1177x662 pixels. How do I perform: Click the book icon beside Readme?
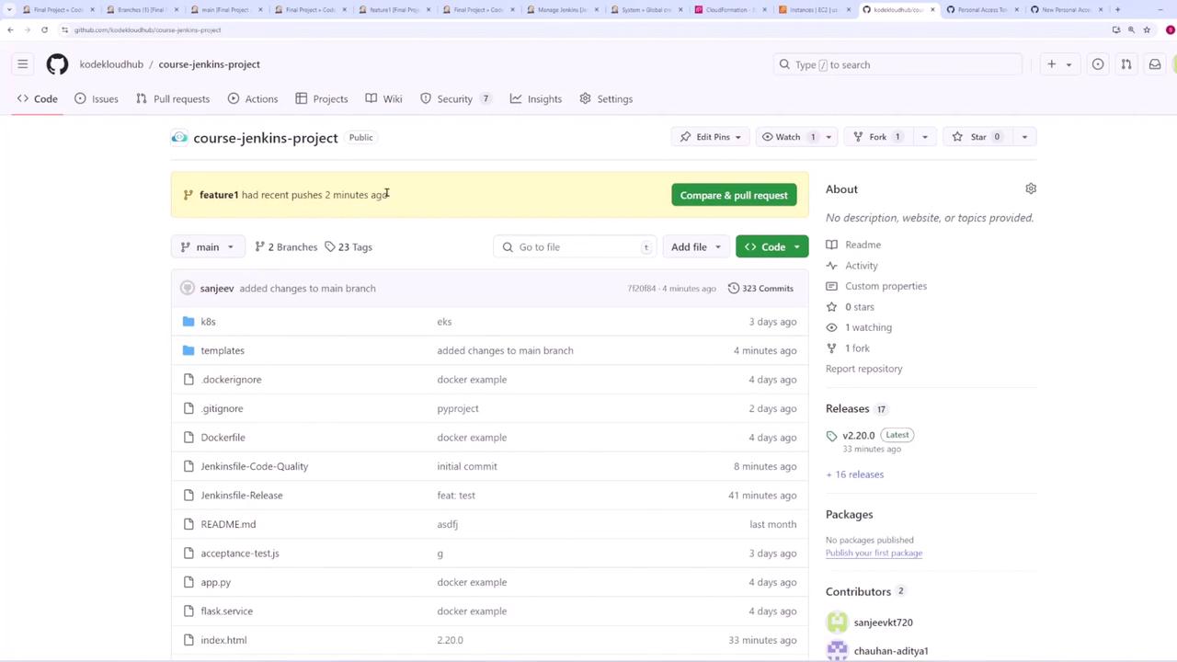tap(832, 245)
